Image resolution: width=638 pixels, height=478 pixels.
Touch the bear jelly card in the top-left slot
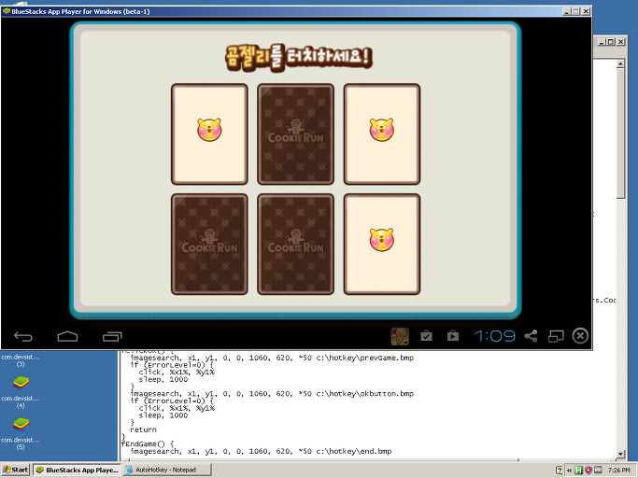click(209, 134)
